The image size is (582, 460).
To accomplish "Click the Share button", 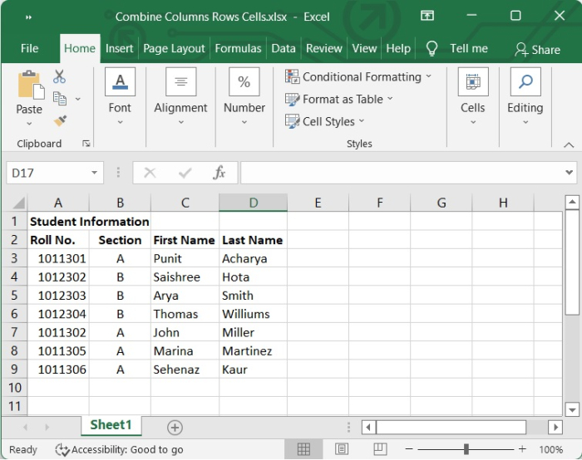I will coord(537,49).
